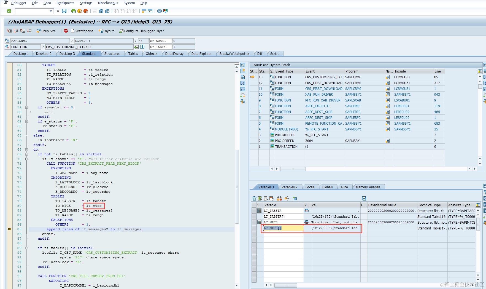Image resolution: width=486 pixels, height=289 pixels.
Task: Click the Step Over (execute) icon
Action: click(16, 31)
